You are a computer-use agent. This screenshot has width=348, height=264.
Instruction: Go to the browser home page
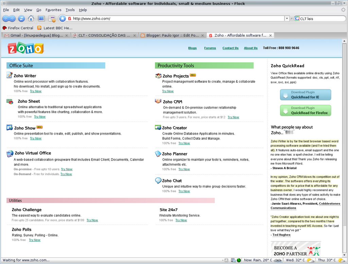click(x=31, y=19)
